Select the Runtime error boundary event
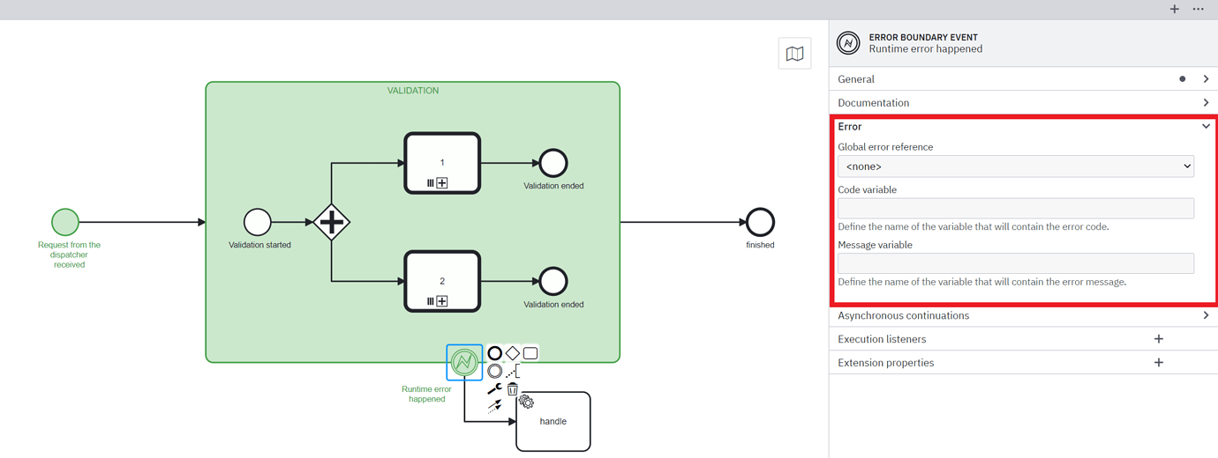 464,362
